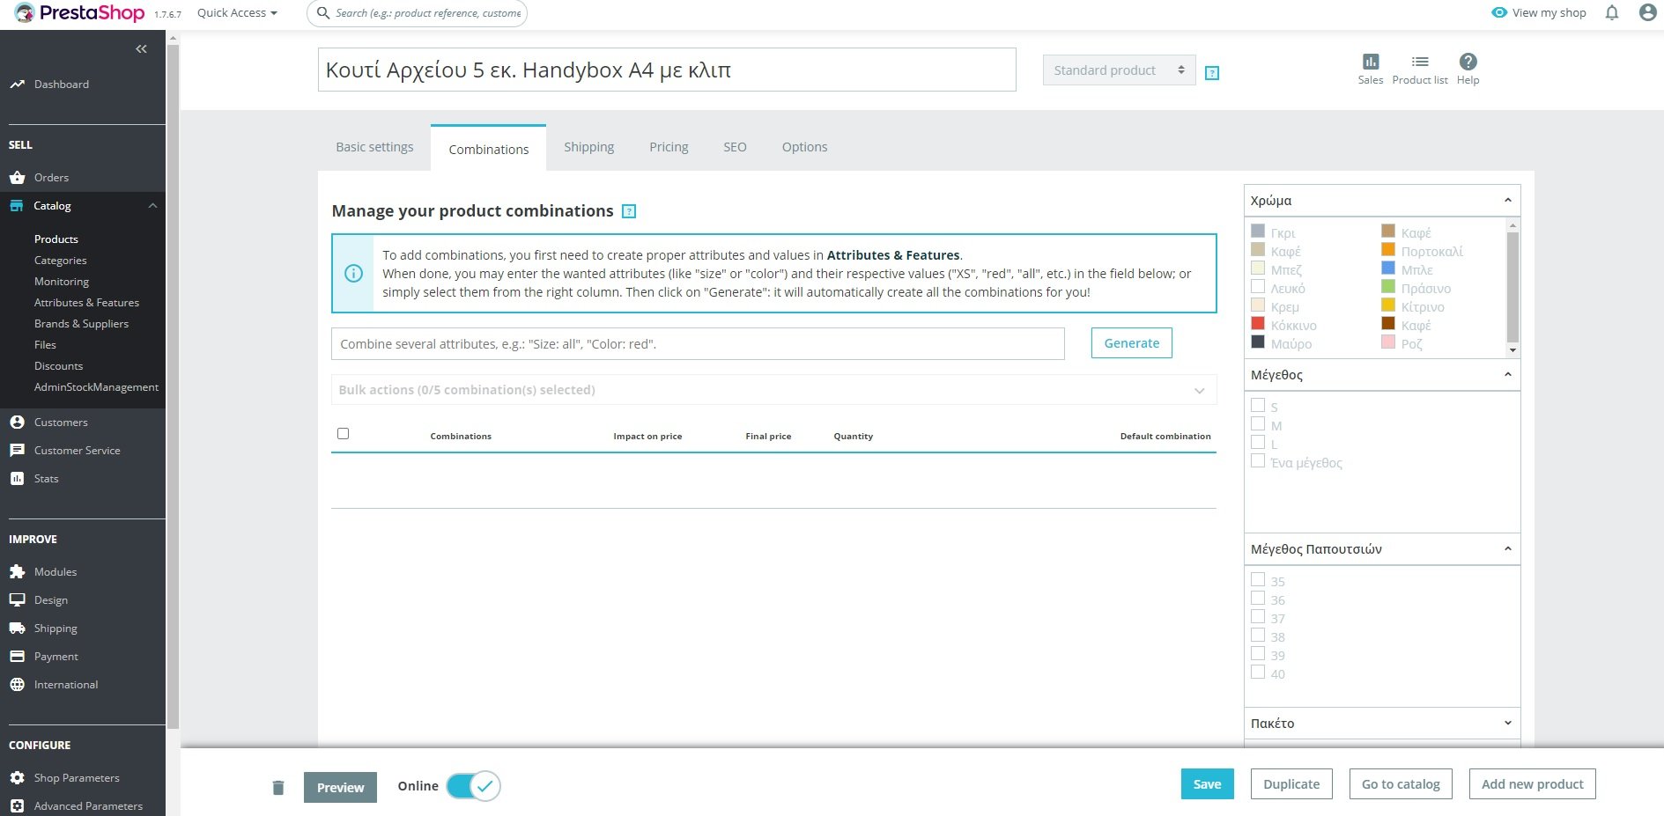Expand the Bulk actions dropdown
Image resolution: width=1664 pixels, height=816 pixels.
point(773,390)
